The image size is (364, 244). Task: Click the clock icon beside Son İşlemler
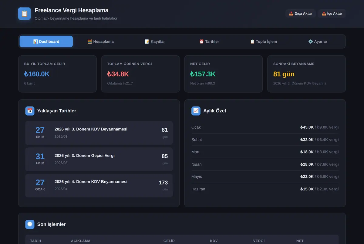pyautogui.click(x=30, y=224)
